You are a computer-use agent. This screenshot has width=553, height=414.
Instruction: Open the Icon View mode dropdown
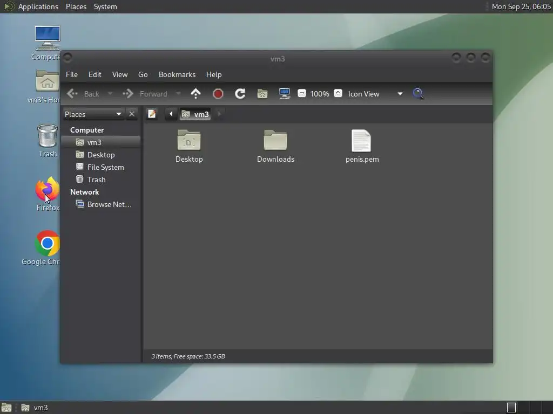pos(375,94)
